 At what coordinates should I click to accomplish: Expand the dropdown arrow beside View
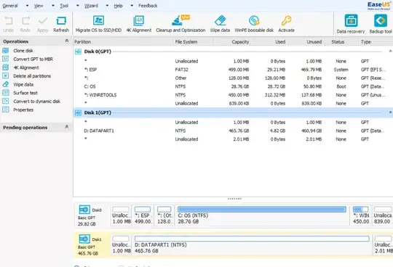(x=53, y=6)
